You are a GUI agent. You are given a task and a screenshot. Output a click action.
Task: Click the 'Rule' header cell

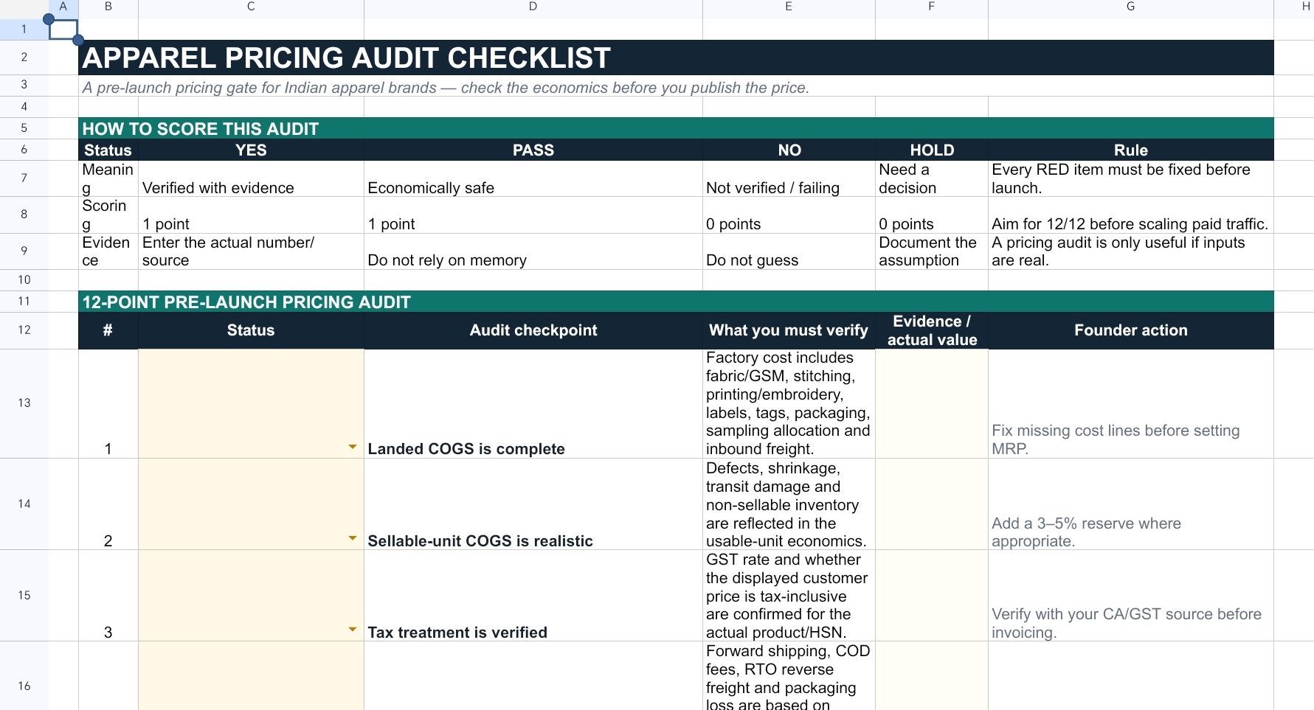1131,150
